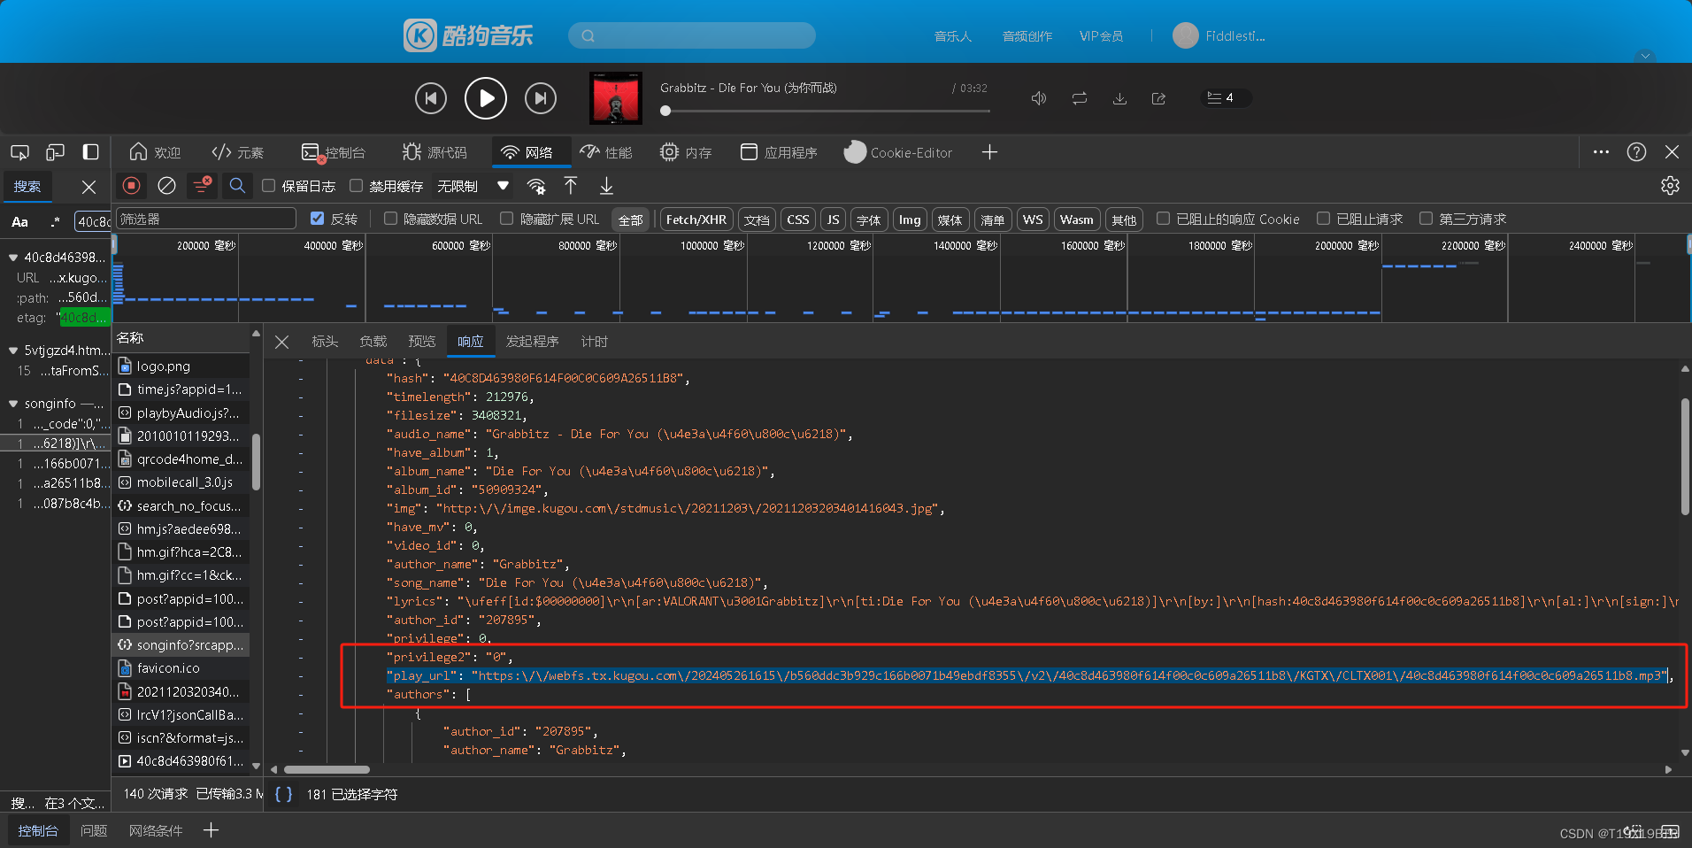Enable 保留日志 checkbox

(269, 186)
